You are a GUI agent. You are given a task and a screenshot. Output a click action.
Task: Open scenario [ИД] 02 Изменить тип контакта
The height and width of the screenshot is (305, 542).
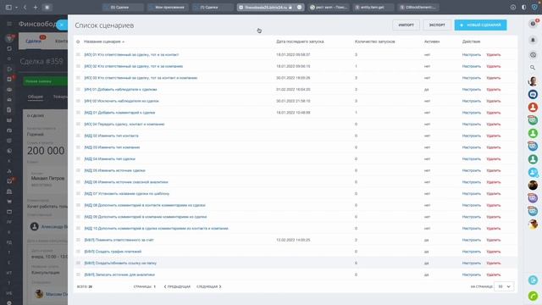pyautogui.click(x=111, y=136)
